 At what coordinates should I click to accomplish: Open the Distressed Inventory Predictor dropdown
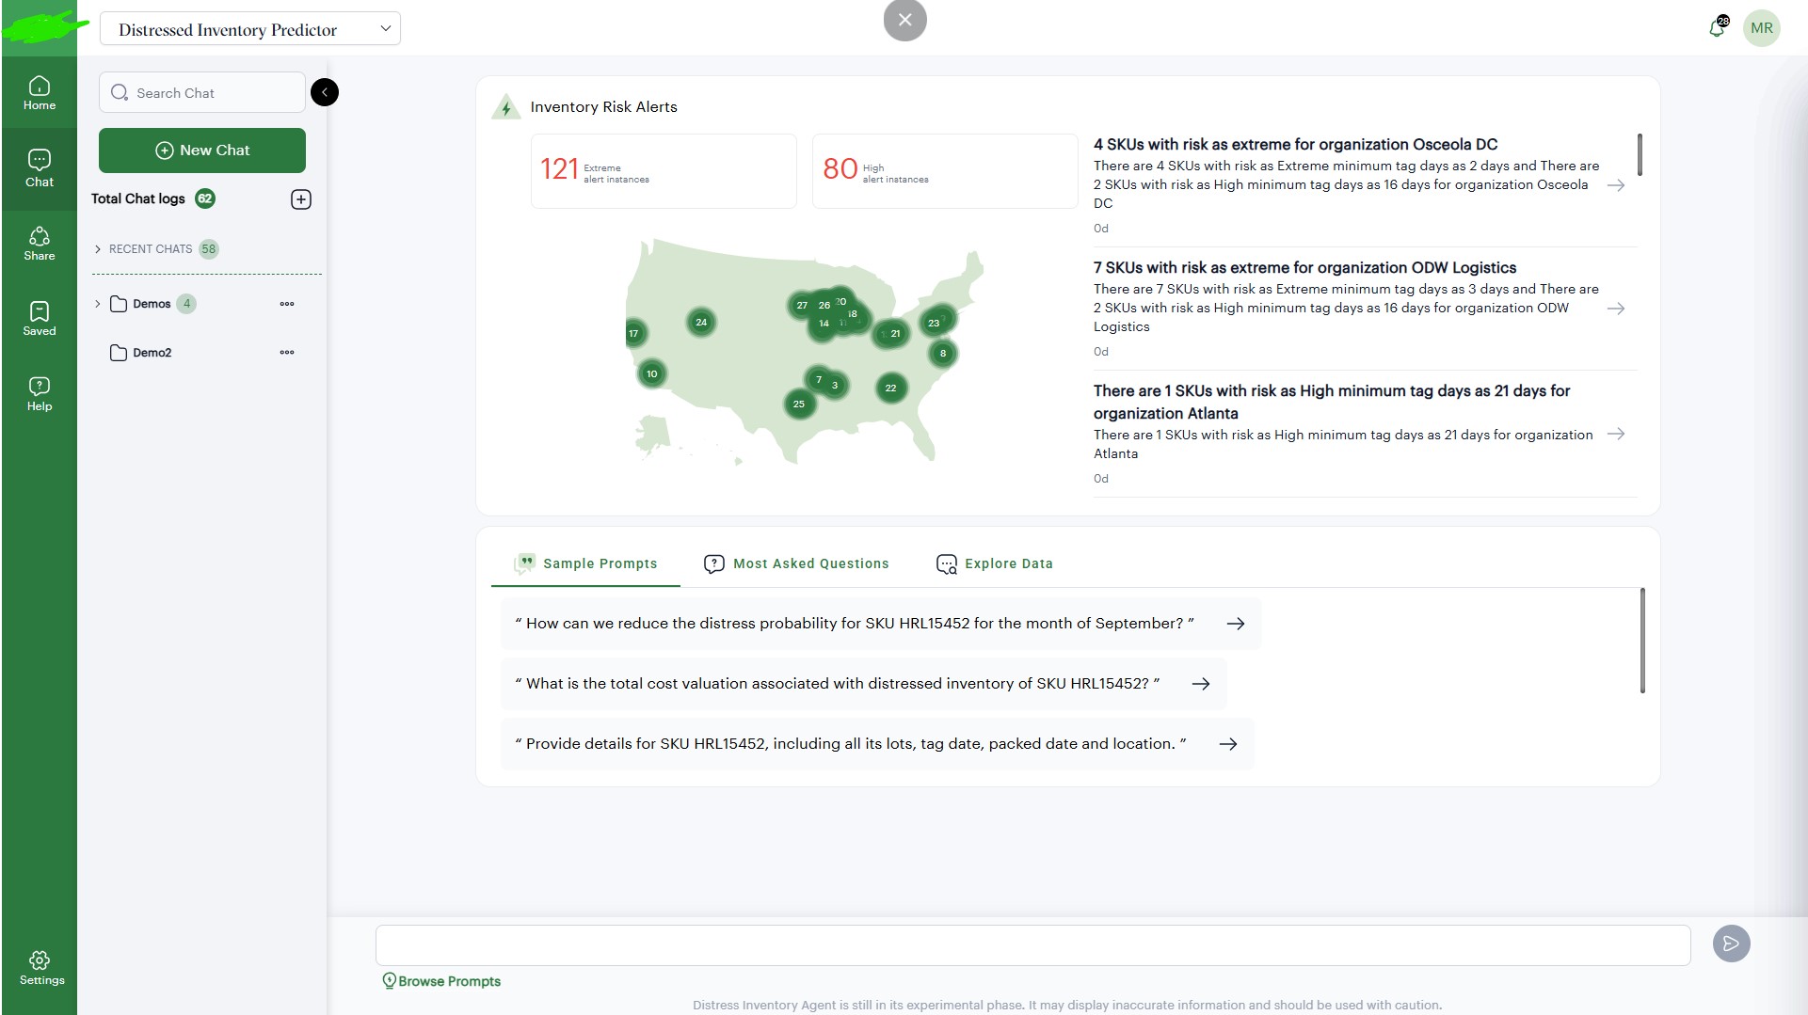(249, 29)
